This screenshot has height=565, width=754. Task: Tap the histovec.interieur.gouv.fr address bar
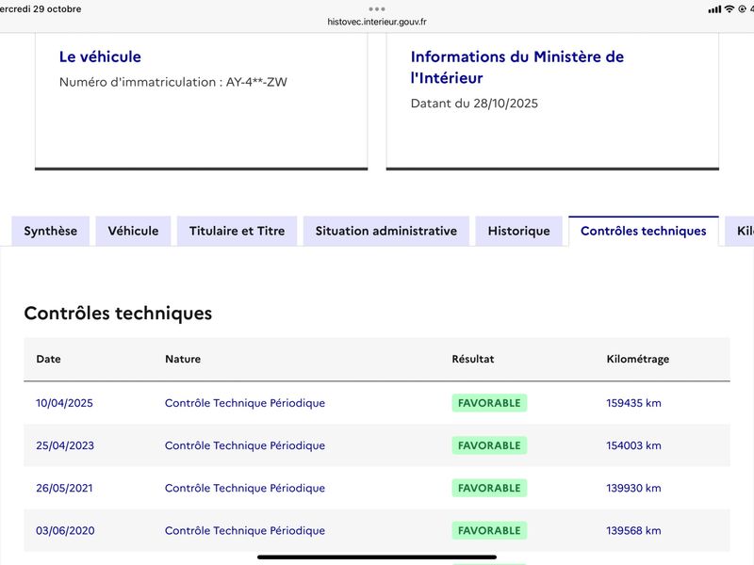[x=377, y=22]
